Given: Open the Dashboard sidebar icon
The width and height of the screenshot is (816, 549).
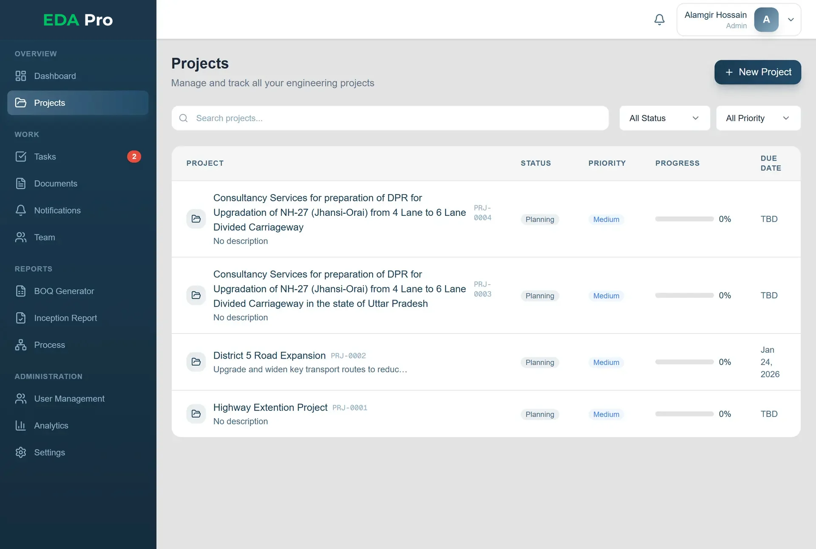Looking at the screenshot, I should 21,76.
